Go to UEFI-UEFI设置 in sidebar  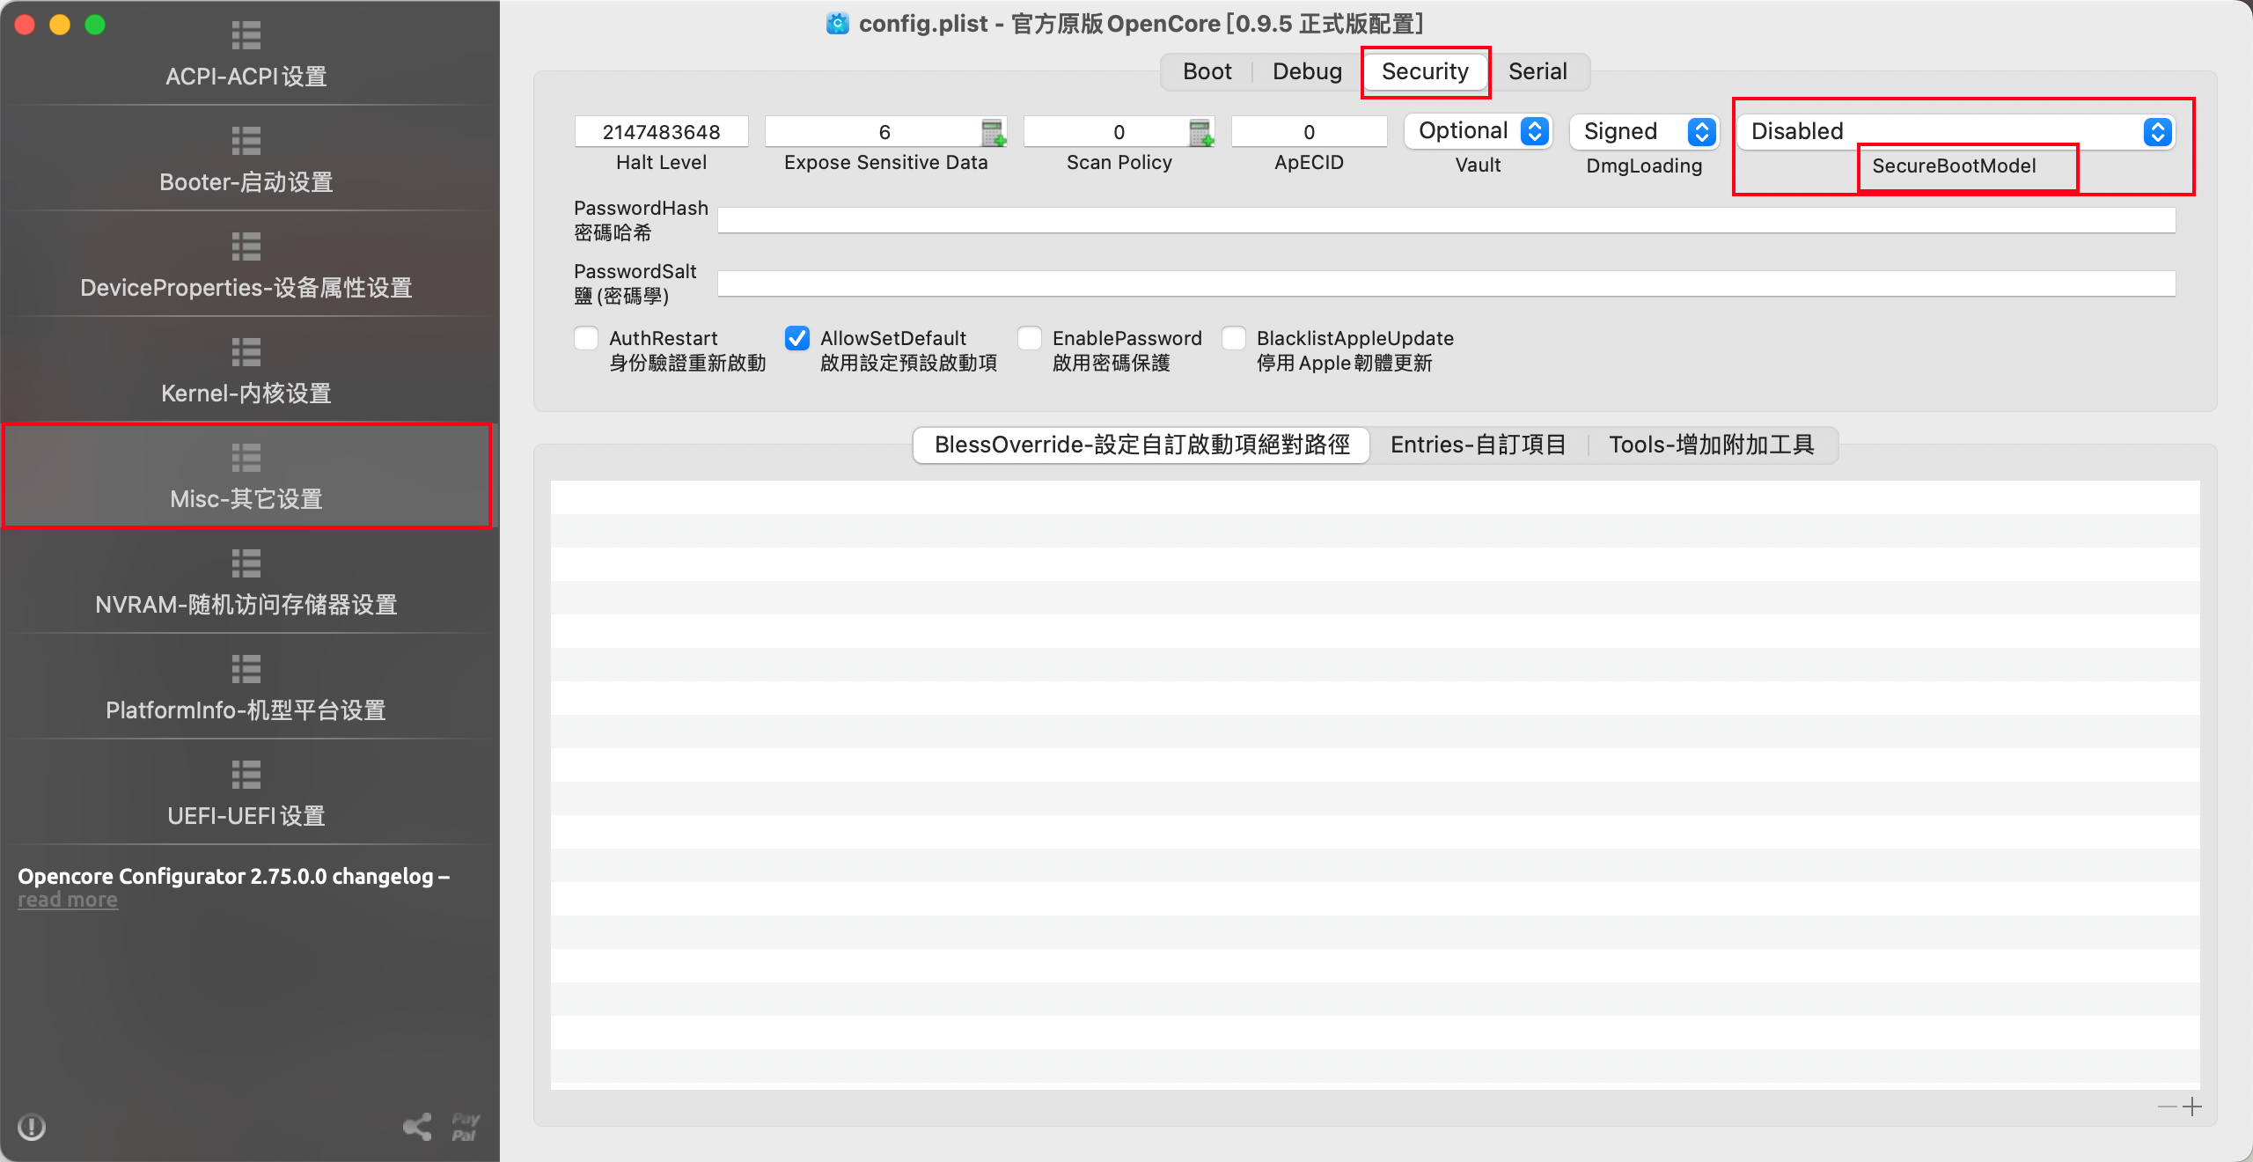[x=246, y=816]
